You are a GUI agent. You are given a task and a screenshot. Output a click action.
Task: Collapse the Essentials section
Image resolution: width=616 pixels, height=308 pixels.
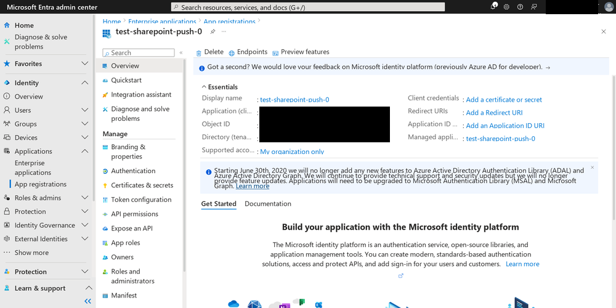[220, 87]
